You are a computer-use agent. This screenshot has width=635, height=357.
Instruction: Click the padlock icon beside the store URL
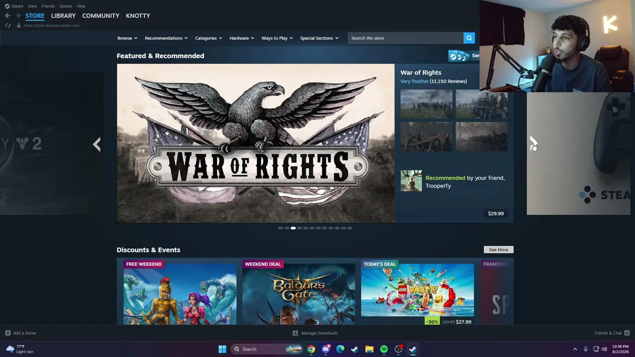point(19,25)
